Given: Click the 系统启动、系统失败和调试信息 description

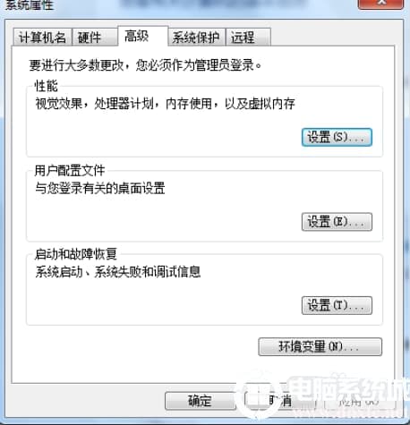Looking at the screenshot, I should tap(118, 272).
